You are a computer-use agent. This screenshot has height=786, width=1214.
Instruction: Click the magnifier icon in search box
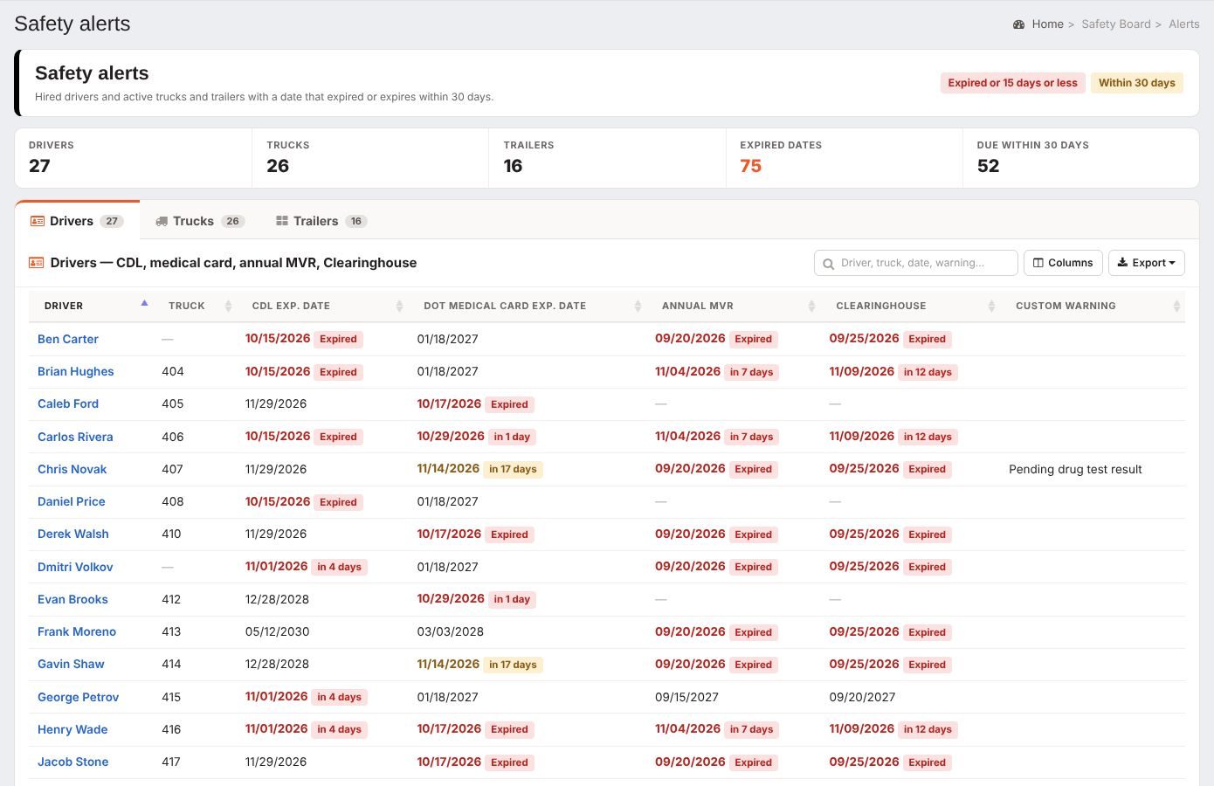pos(828,264)
